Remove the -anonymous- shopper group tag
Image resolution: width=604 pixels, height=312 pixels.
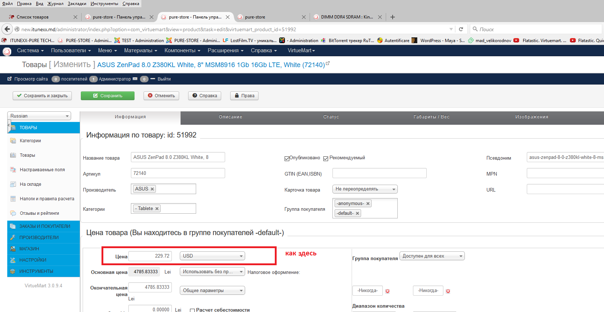click(x=368, y=204)
